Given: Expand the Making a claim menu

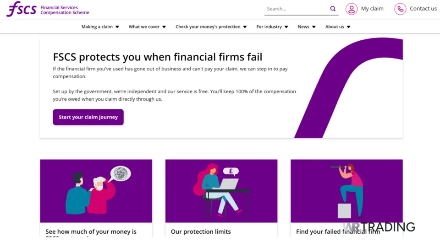Looking at the screenshot, I should point(100,27).
